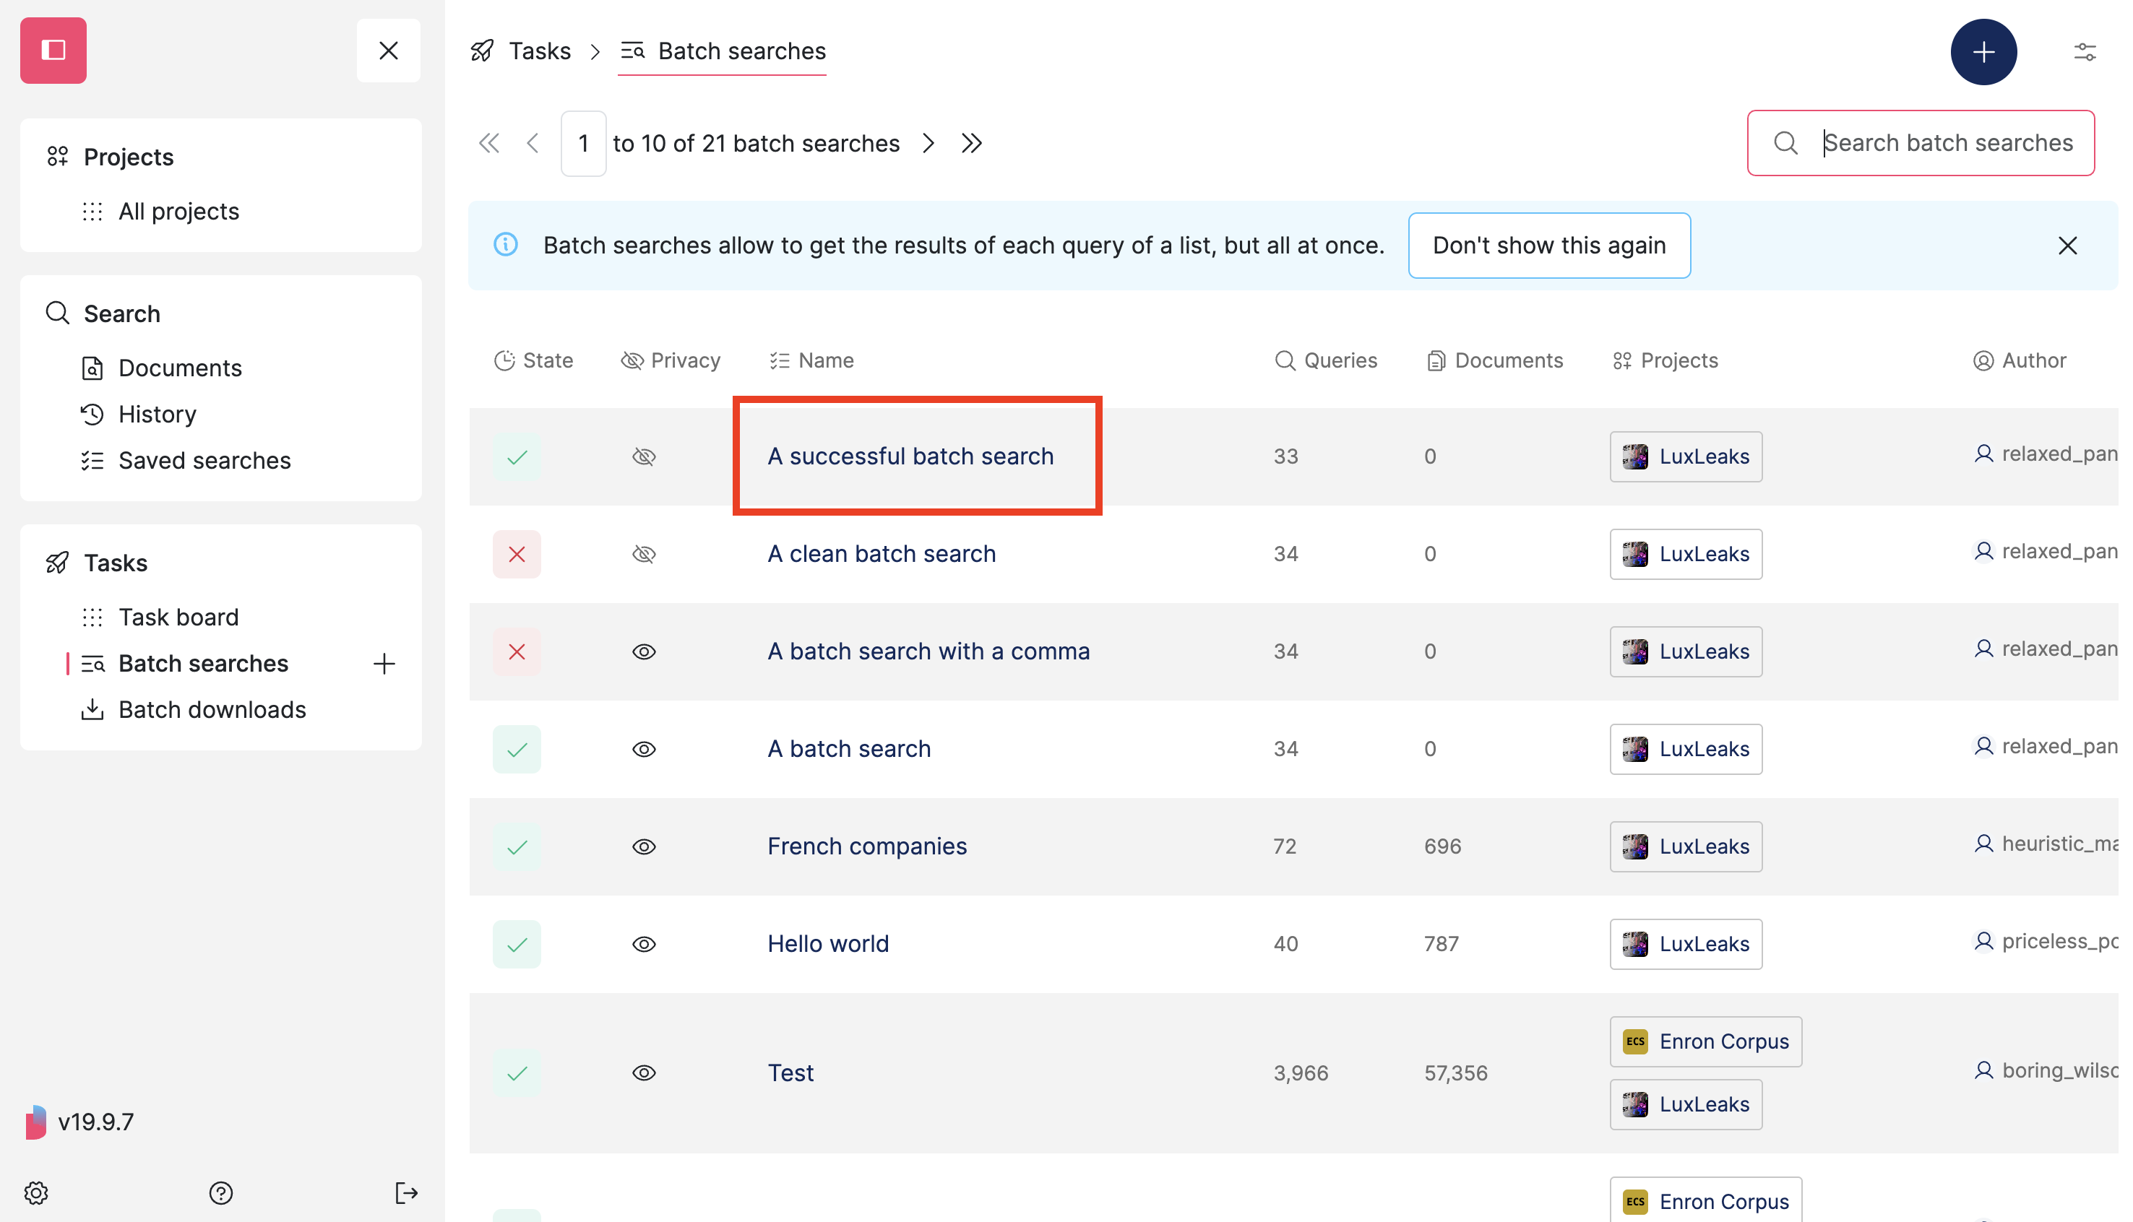Toggle hidden privacy icon on 'A successful batch search'
The height and width of the screenshot is (1222, 2133).
[644, 456]
